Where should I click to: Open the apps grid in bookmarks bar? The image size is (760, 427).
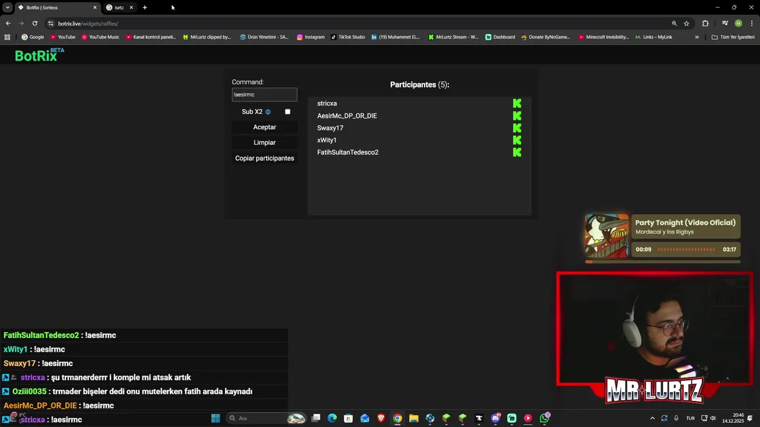click(7, 37)
